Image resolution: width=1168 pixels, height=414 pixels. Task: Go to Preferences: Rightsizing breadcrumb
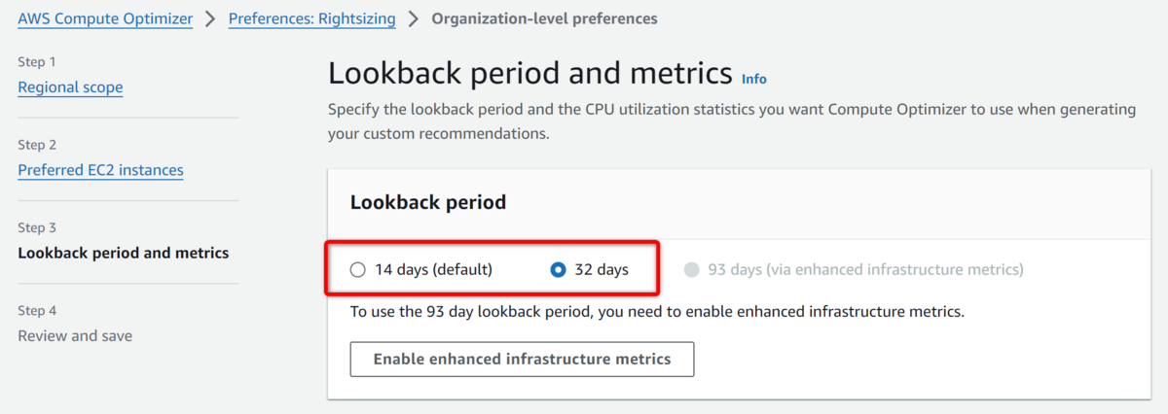(311, 18)
